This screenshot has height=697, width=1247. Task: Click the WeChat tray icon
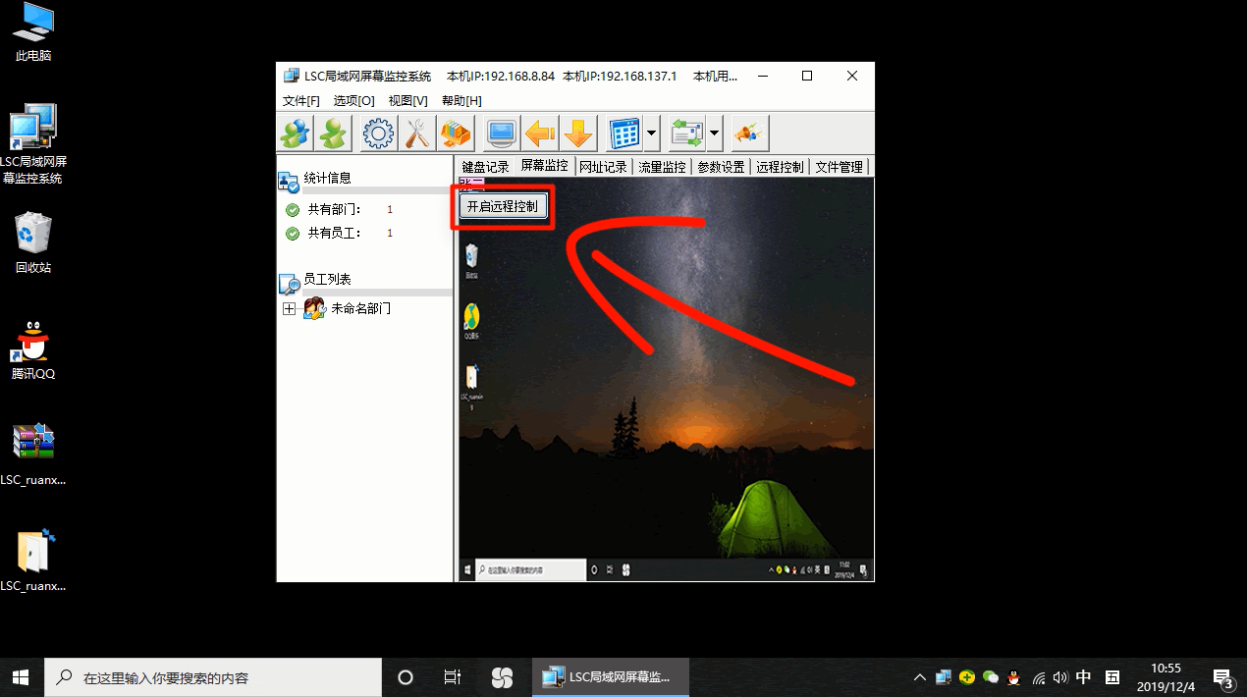pos(991,677)
